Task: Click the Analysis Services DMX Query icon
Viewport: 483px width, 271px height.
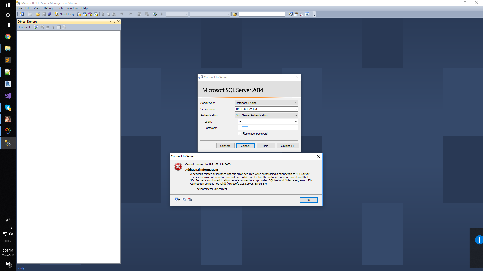Action: [x=90, y=14]
